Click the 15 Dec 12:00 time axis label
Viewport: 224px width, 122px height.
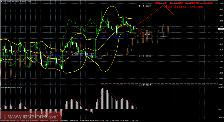click(x=104, y=120)
